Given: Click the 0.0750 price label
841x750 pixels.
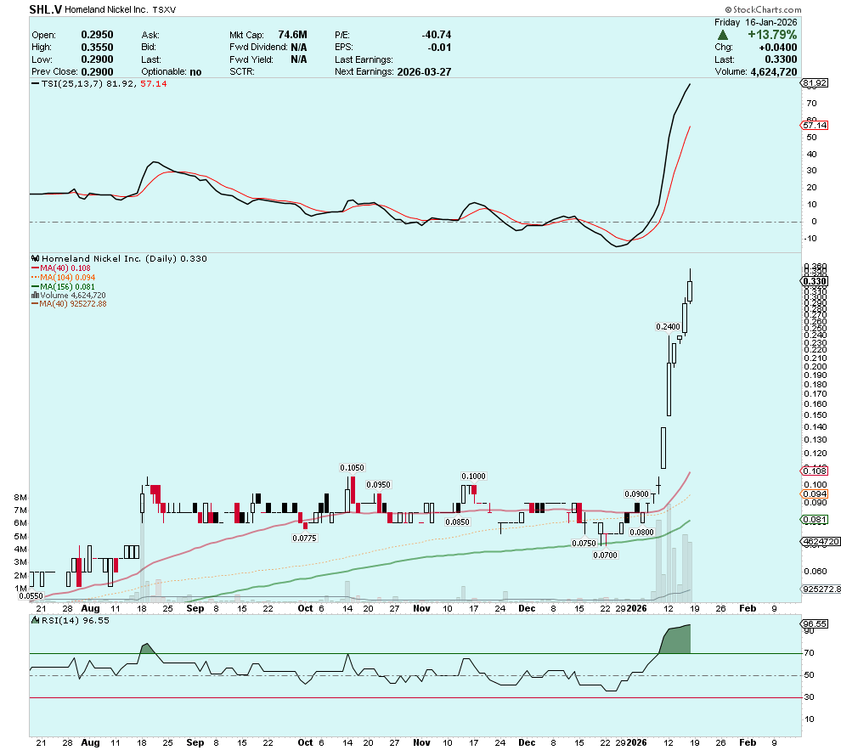Looking at the screenshot, I should (584, 543).
